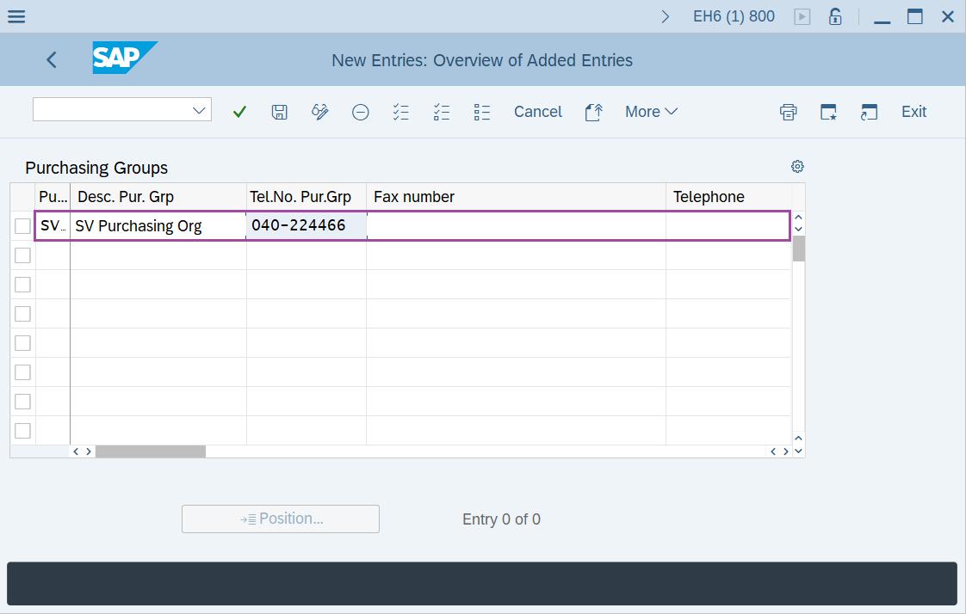Confirm entries with the green checkmark

click(x=239, y=112)
